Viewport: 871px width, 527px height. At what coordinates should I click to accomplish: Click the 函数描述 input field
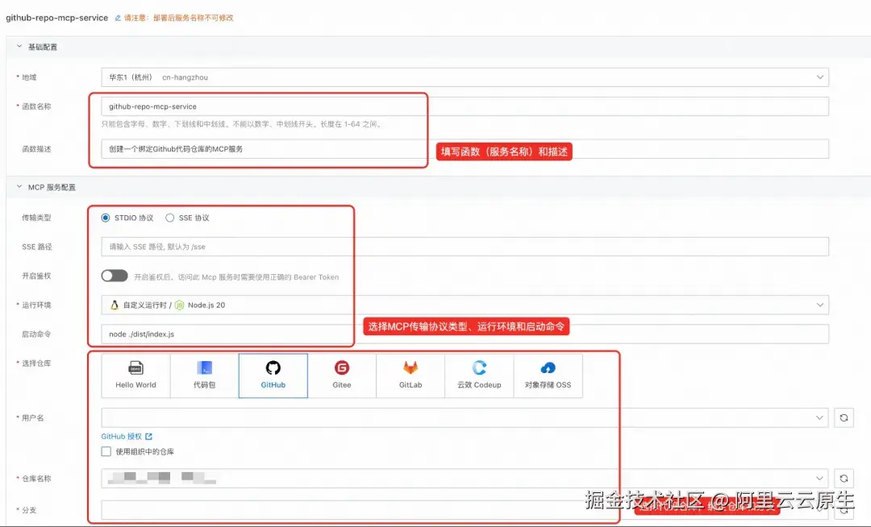click(465, 148)
